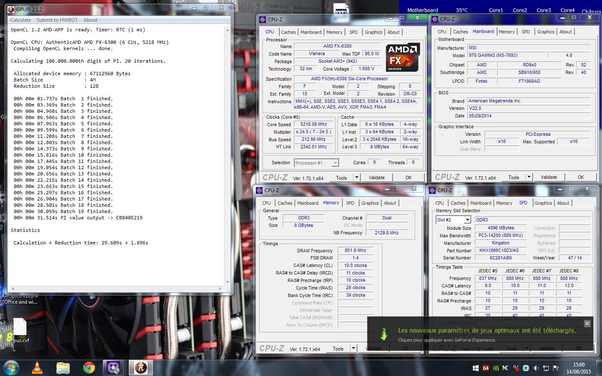Image resolution: width=602 pixels, height=376 pixels.
Task: Expand the Slot #2 memory slot dropdown
Action: pyautogui.click(x=467, y=220)
